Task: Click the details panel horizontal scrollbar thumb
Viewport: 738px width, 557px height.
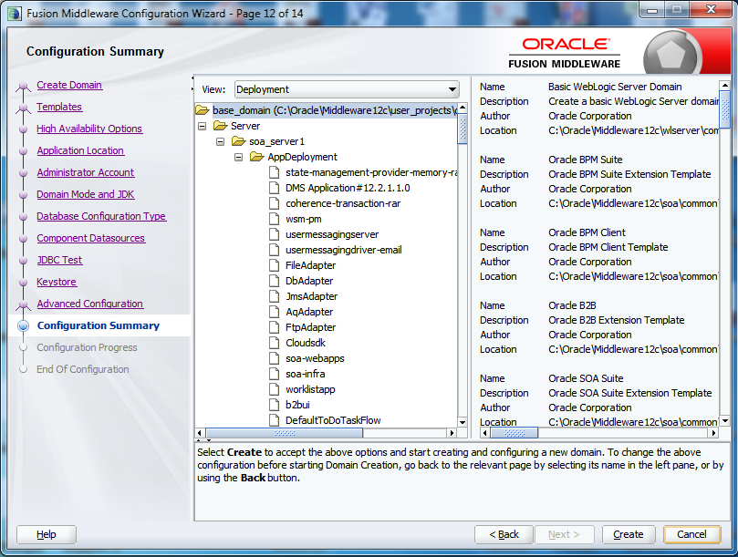Action: point(514,433)
